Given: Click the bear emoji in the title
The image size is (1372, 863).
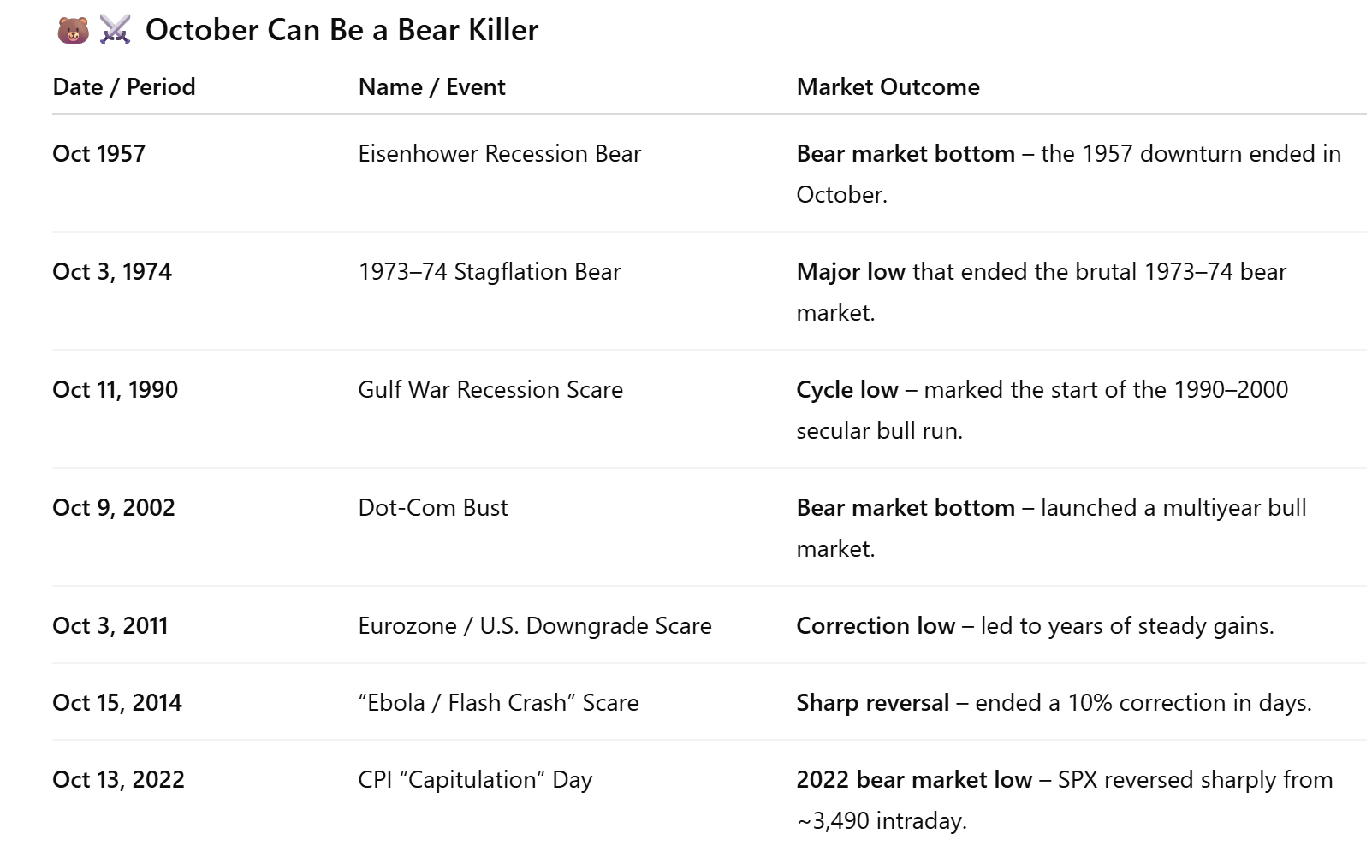Looking at the screenshot, I should click(x=73, y=31).
